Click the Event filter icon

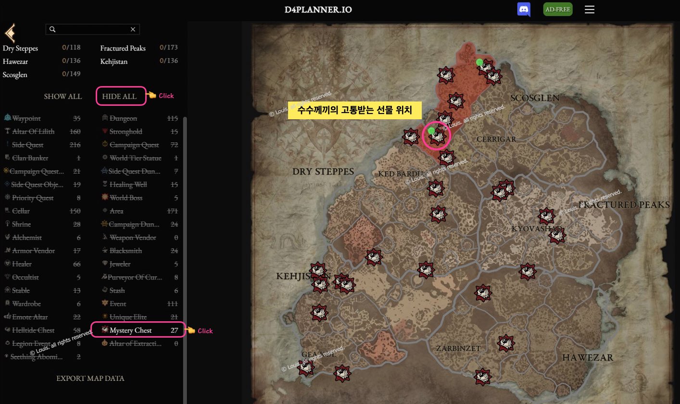point(105,303)
